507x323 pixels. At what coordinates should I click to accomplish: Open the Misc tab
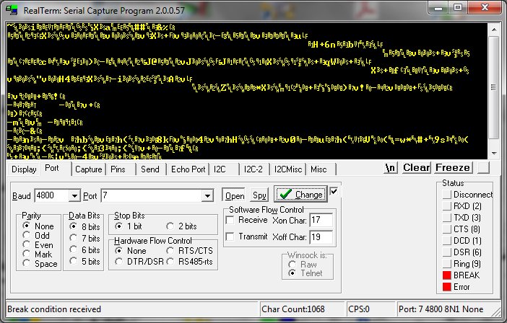click(x=318, y=169)
